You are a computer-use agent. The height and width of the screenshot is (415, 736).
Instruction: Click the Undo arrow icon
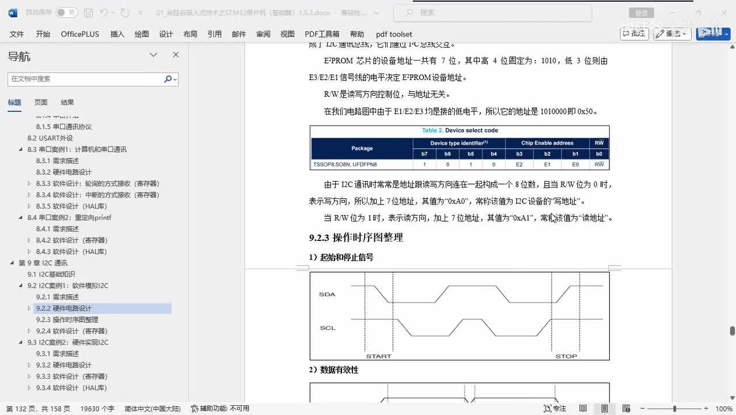(104, 12)
